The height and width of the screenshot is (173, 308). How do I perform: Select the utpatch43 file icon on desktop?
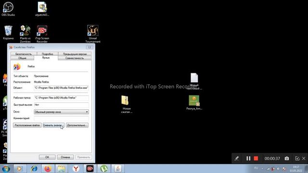tap(42, 9)
